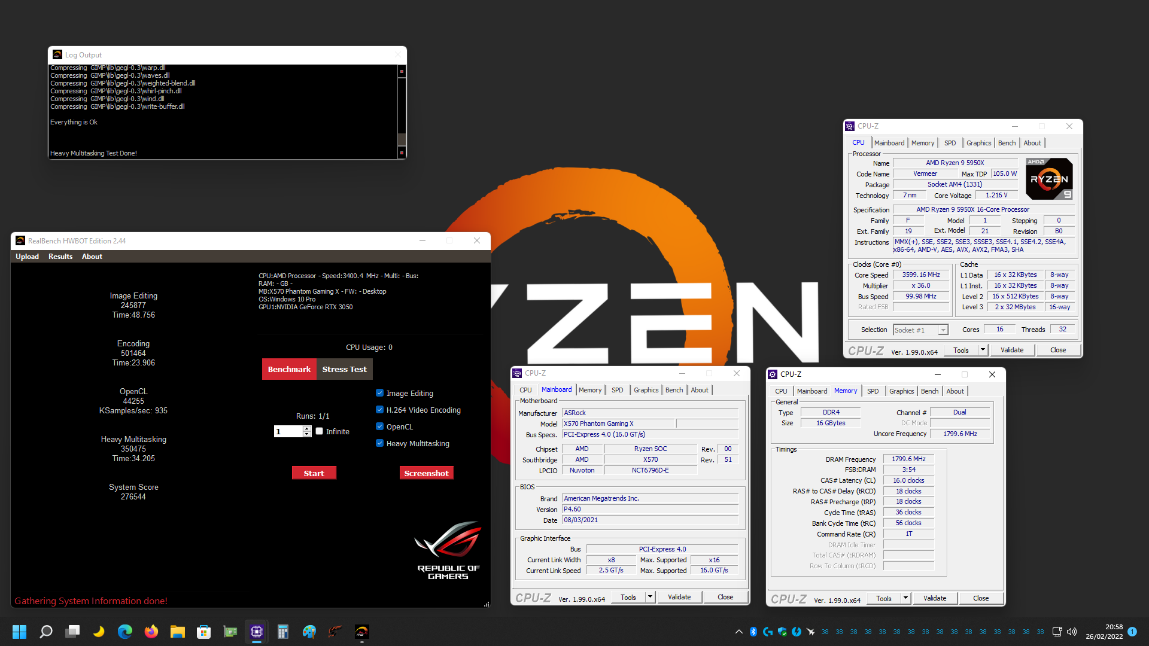Screen dimensions: 1149x646
Task: Open Task View on the taskbar
Action: [72, 632]
